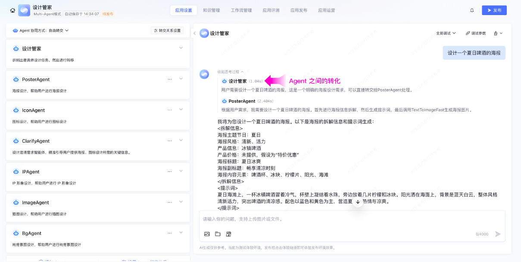Click the clear conversation icon near 全局调试
Viewport: 521px width, 262px height.
point(496,33)
